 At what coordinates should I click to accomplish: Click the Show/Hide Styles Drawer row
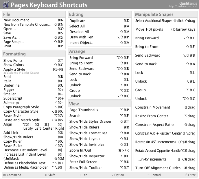coord(99,122)
